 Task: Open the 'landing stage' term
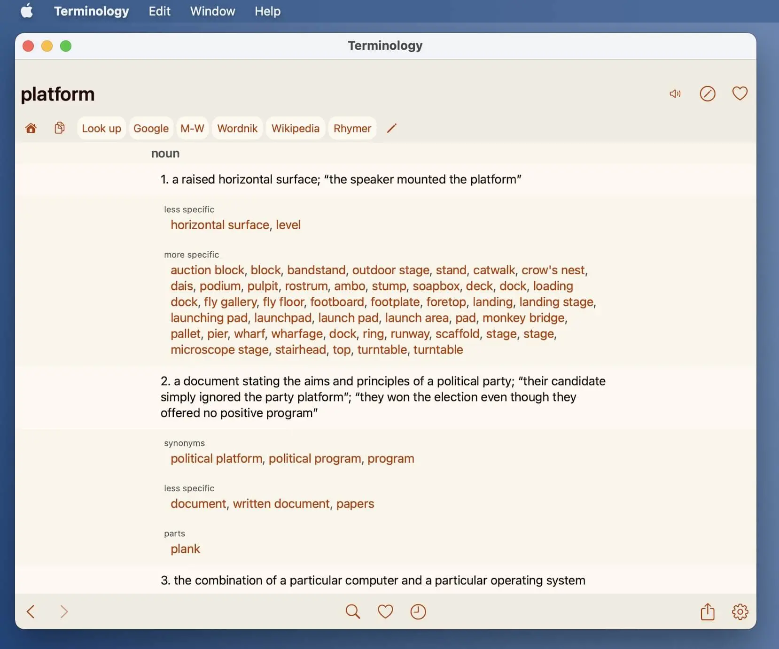[556, 302]
